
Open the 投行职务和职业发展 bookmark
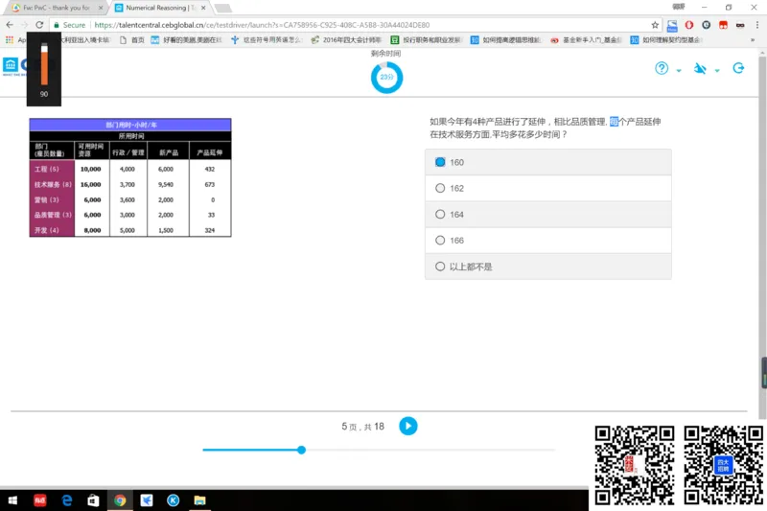[427, 39]
